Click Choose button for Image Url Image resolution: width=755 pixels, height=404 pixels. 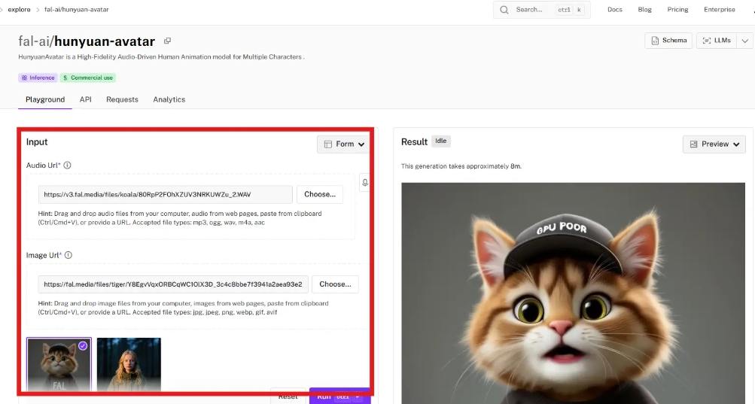335,284
